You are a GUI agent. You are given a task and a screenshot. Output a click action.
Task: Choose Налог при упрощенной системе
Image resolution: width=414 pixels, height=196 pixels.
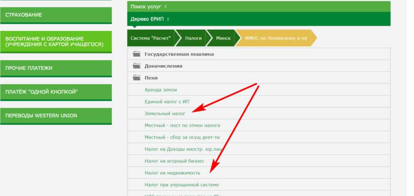click(182, 185)
